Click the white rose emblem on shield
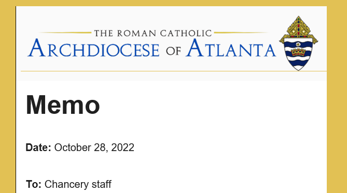The height and width of the screenshot is (193, 347). (x=298, y=44)
